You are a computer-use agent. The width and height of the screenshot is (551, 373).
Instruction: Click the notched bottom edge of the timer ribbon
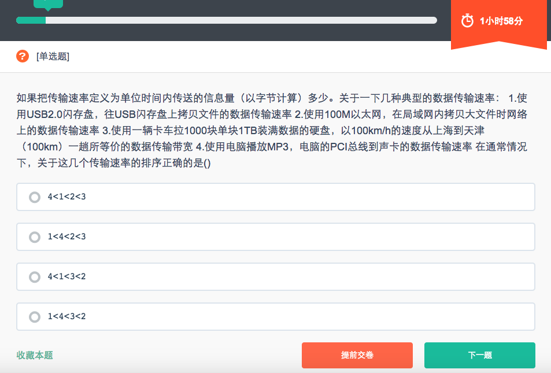tap(498, 45)
